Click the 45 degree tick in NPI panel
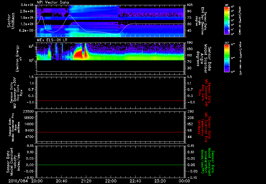 (x=189, y=31)
